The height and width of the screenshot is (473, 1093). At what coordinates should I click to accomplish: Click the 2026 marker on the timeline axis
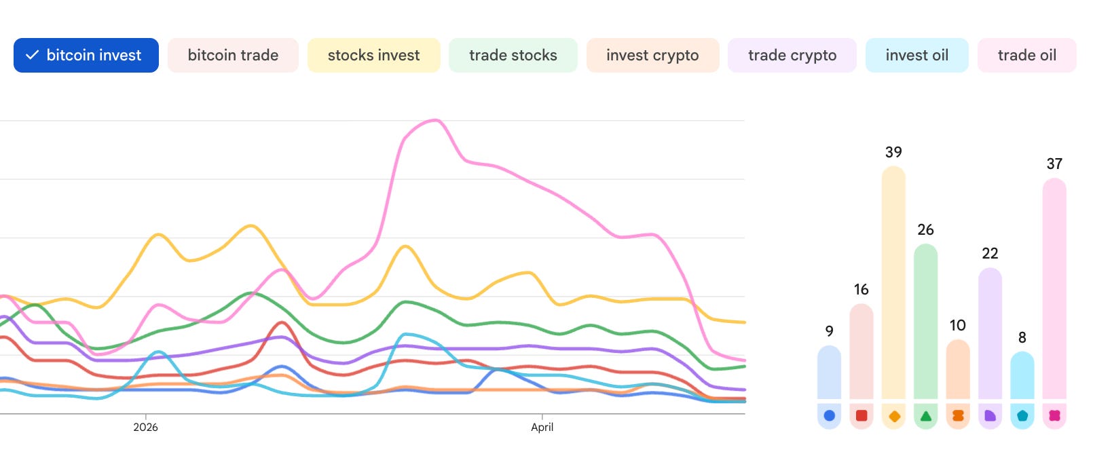(145, 427)
